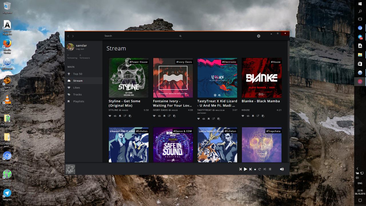This screenshot has width=366, height=206.
Task: Skip to the previous track
Action: (x=240, y=169)
